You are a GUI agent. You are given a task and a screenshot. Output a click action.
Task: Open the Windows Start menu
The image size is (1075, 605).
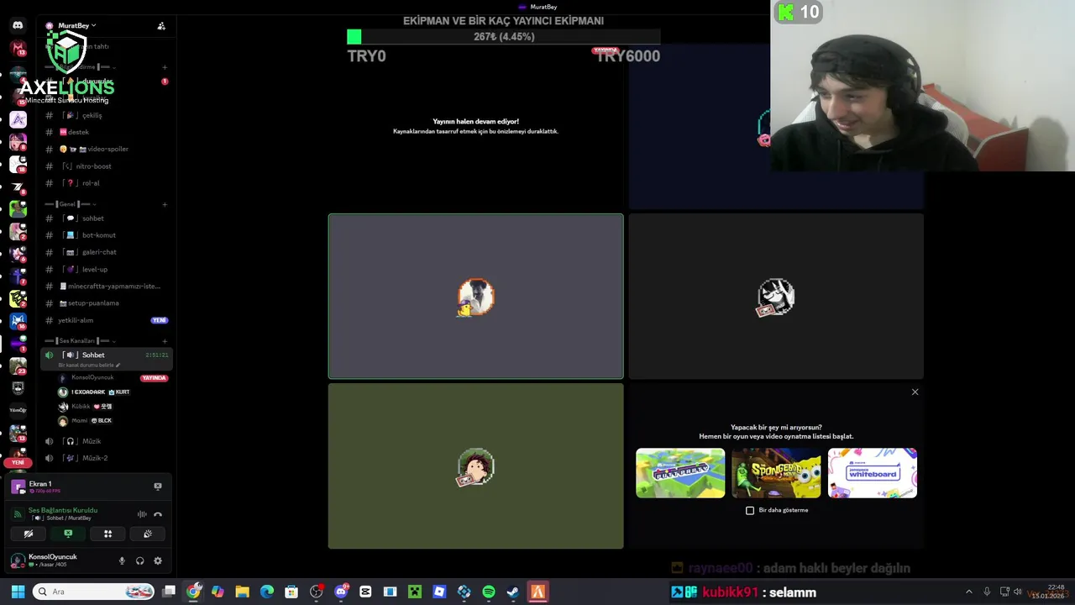click(18, 592)
